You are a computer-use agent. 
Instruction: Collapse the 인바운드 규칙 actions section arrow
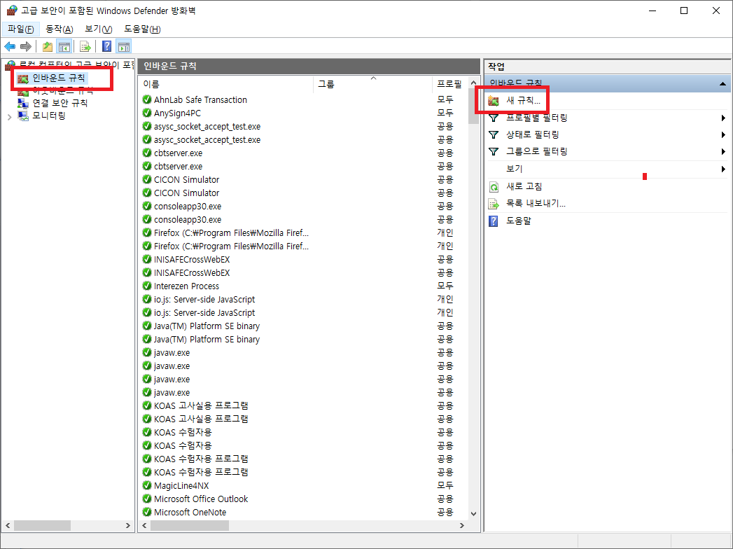(x=722, y=84)
